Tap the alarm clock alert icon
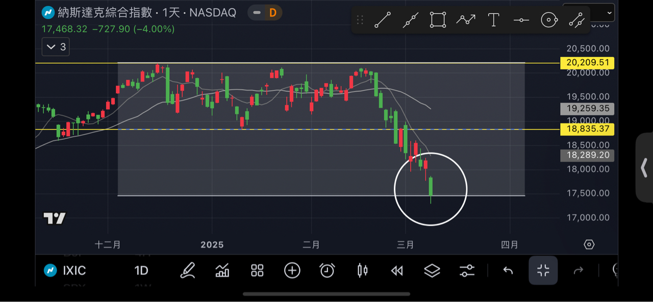 click(327, 270)
